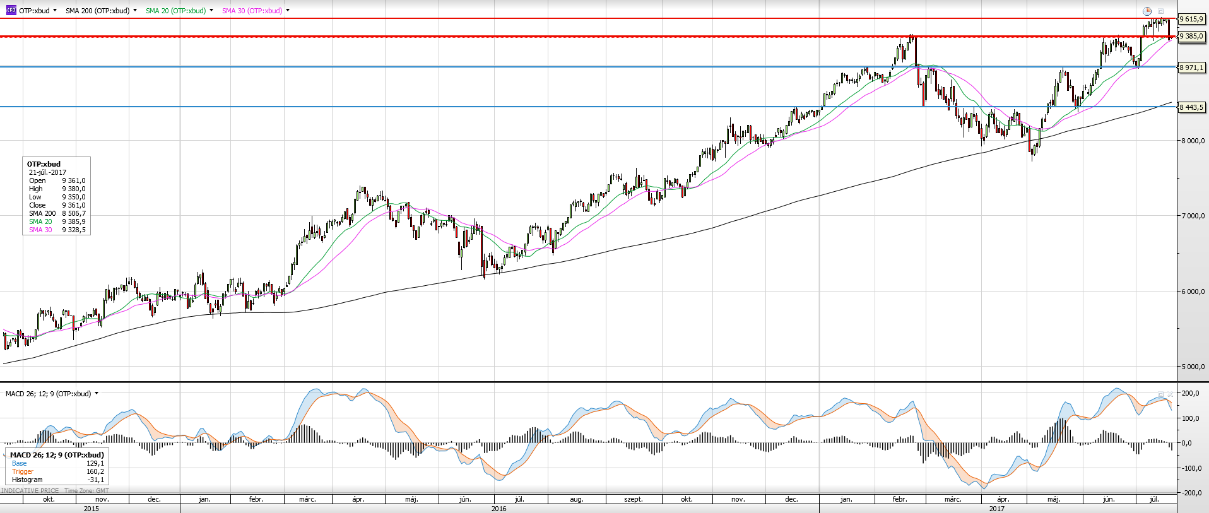The height and width of the screenshot is (513, 1209).
Task: Click the MACD Base 129,1 value row
Action: pos(57,463)
